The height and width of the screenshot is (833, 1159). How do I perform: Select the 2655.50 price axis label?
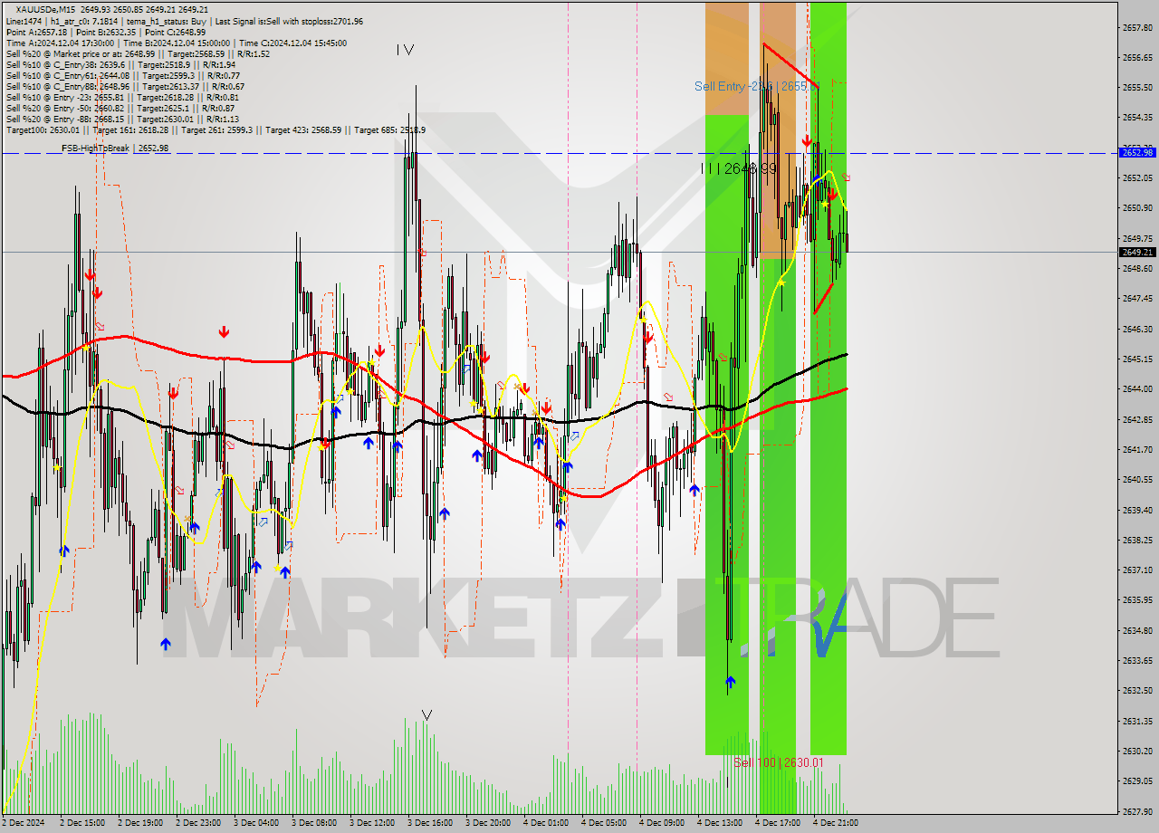1136,87
